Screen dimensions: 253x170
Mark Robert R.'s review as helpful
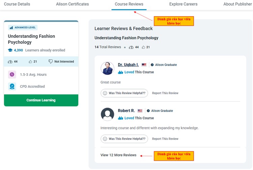click(x=124, y=139)
